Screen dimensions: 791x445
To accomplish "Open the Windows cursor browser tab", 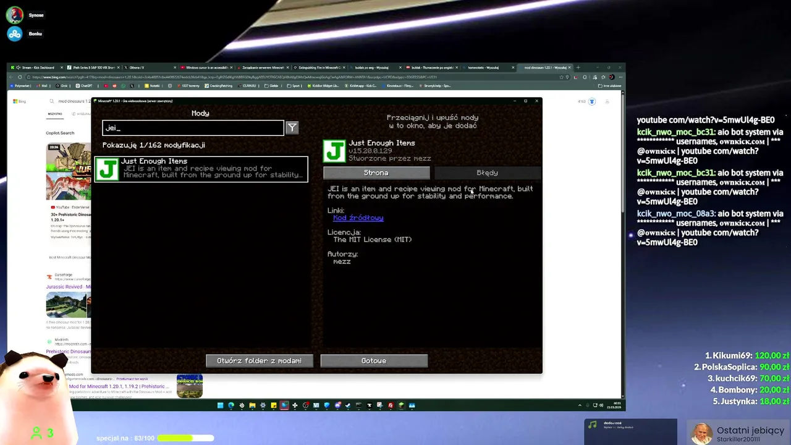I will (x=206, y=67).
